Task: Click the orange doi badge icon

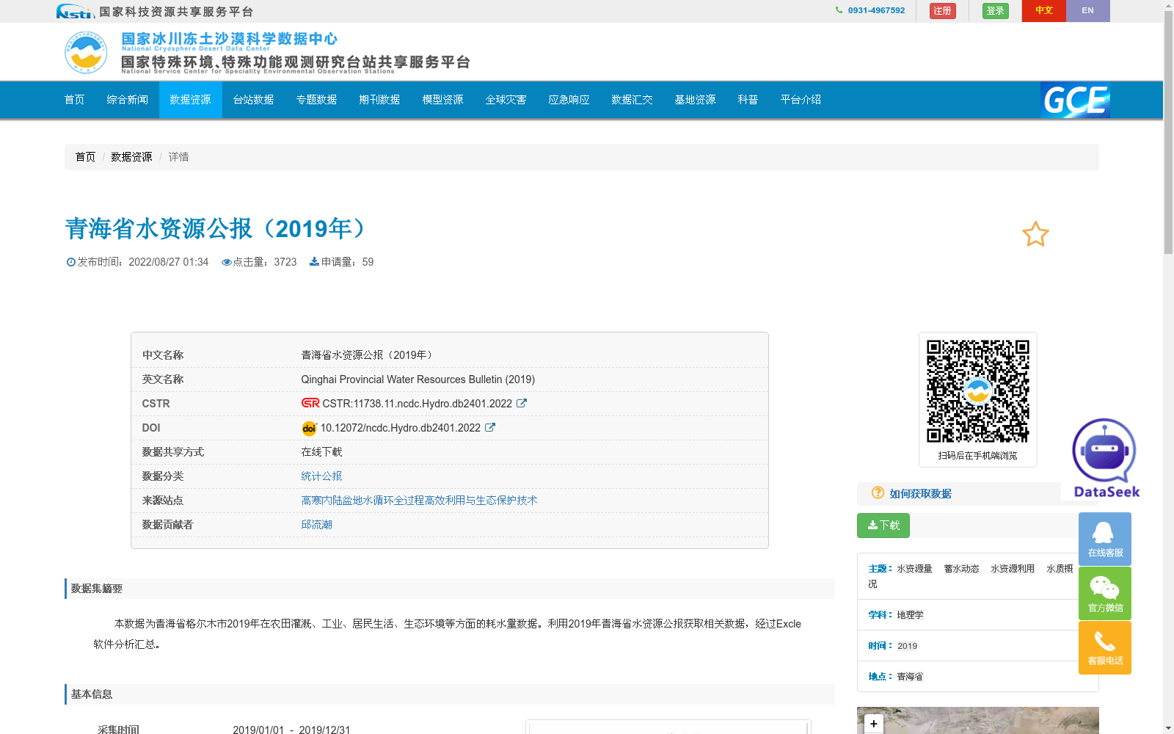Action: (309, 428)
